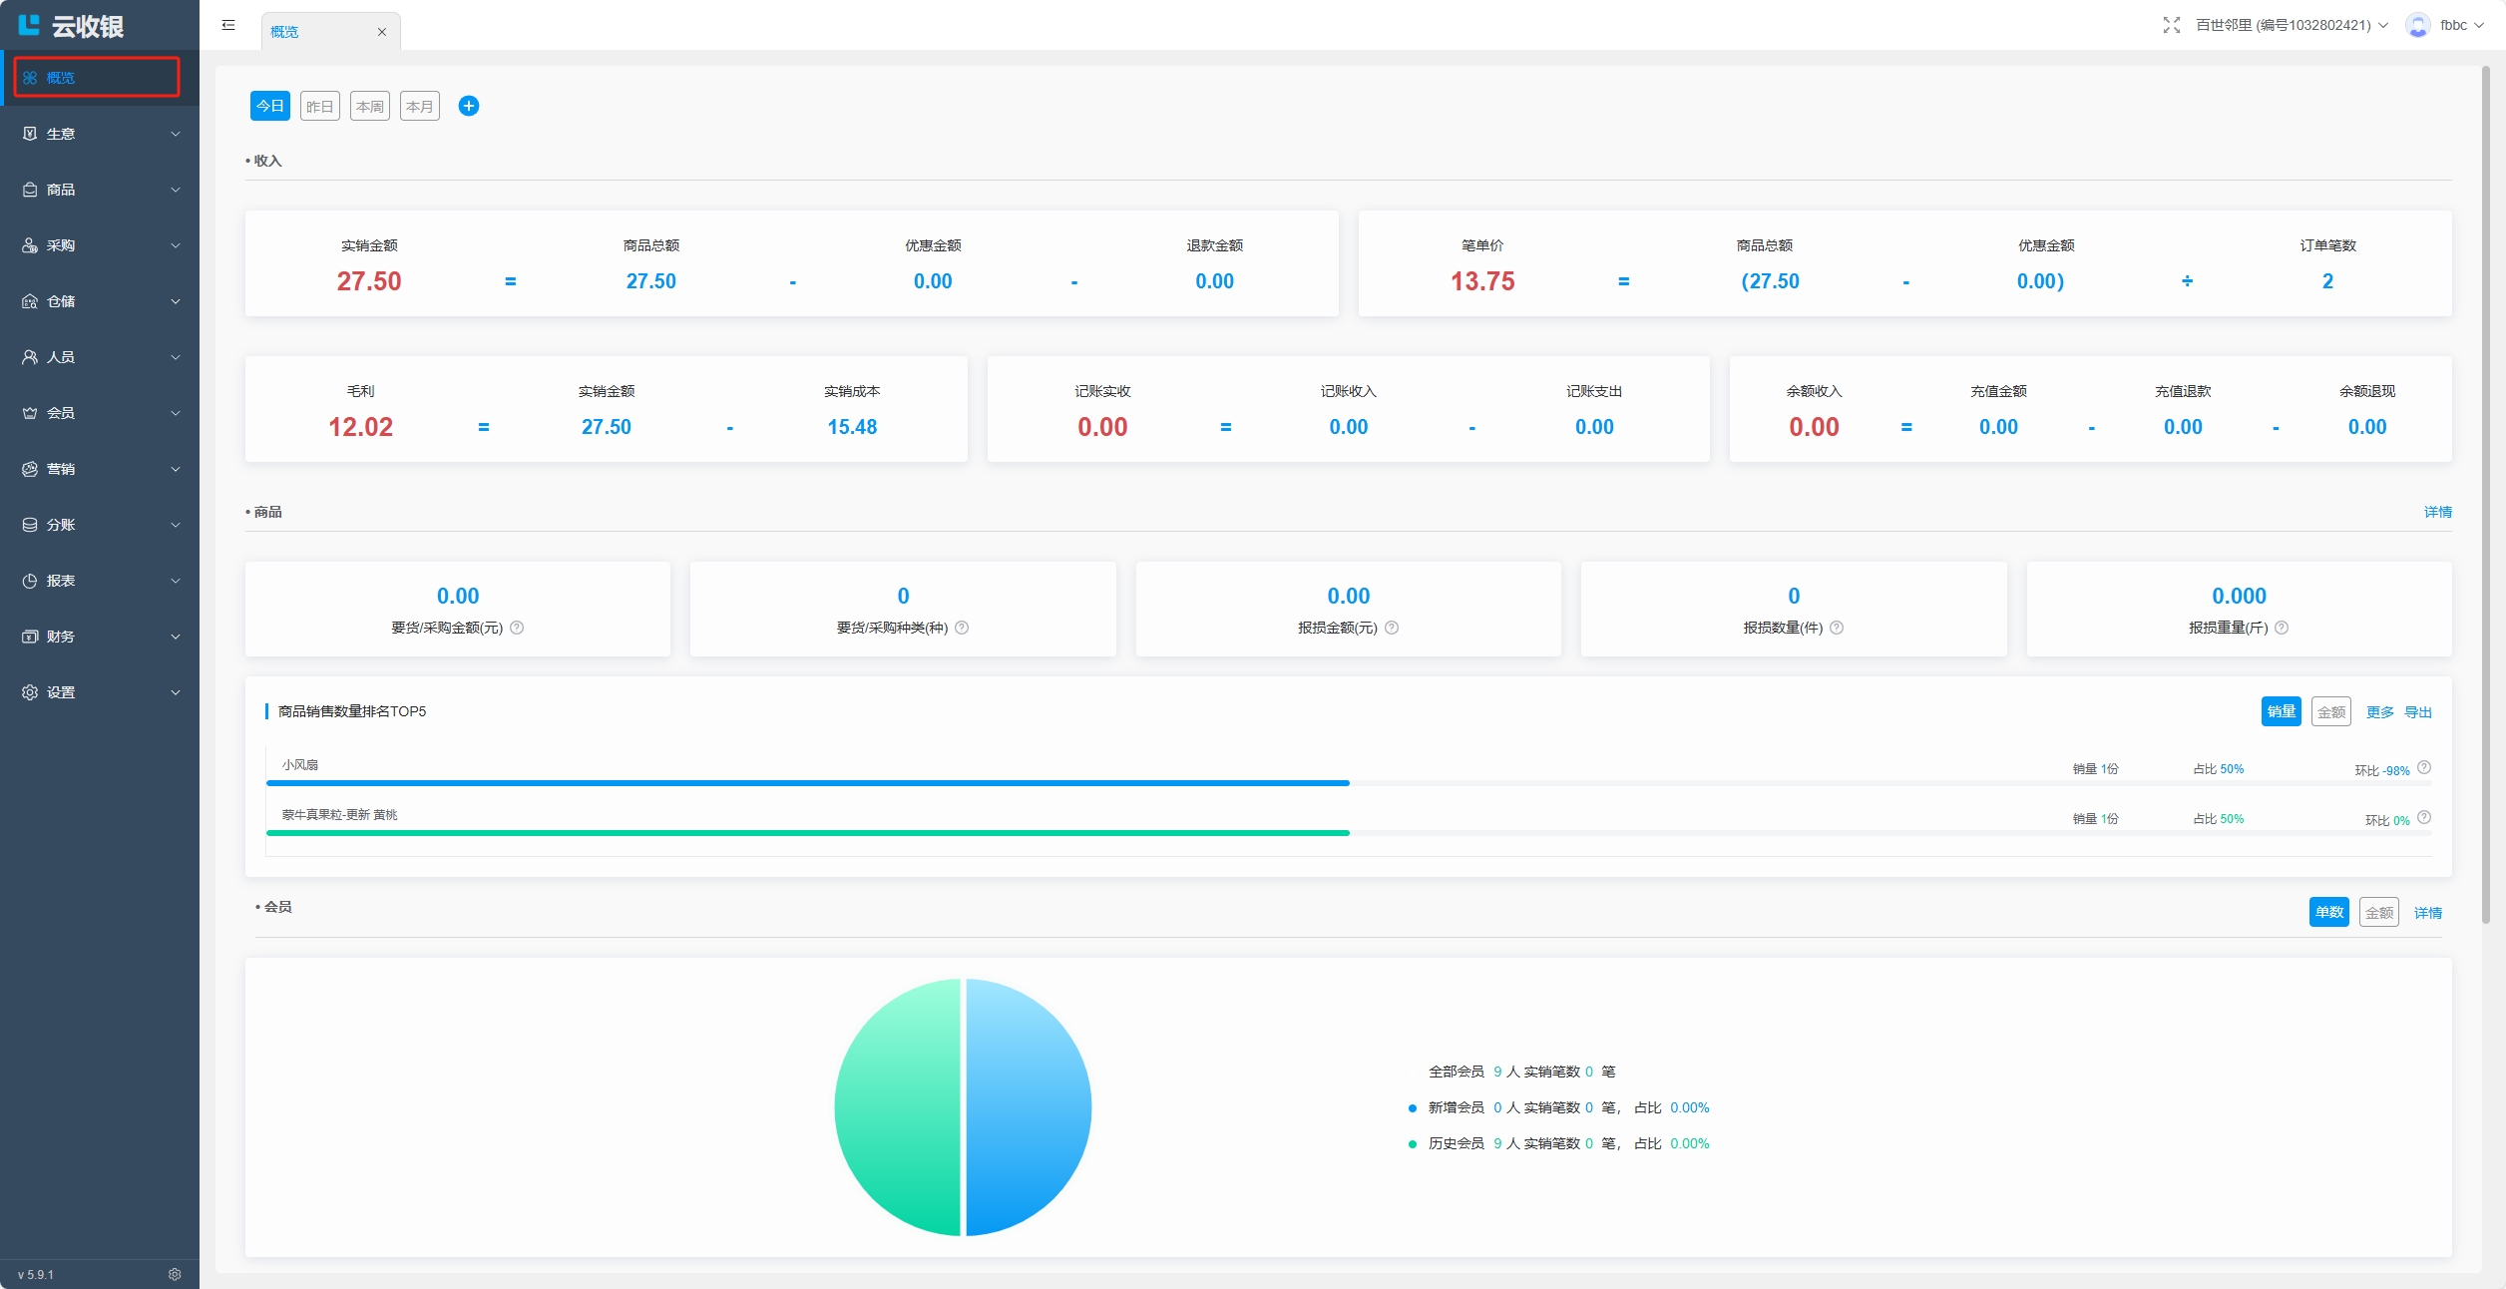The height and width of the screenshot is (1289, 2506).
Task: Click help icon beside 环比 -98%
Action: point(2424,767)
